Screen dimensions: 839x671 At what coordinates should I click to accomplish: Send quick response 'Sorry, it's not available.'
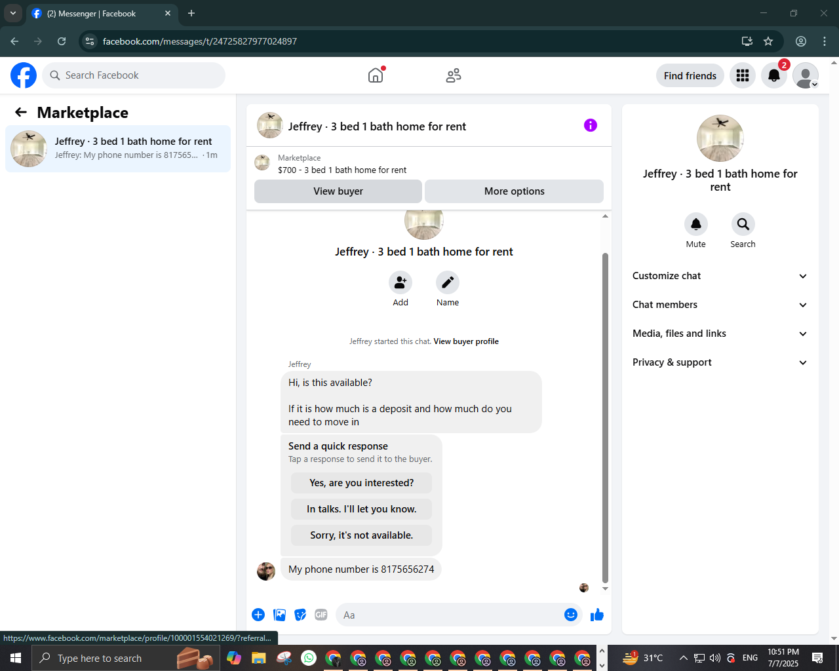click(362, 535)
